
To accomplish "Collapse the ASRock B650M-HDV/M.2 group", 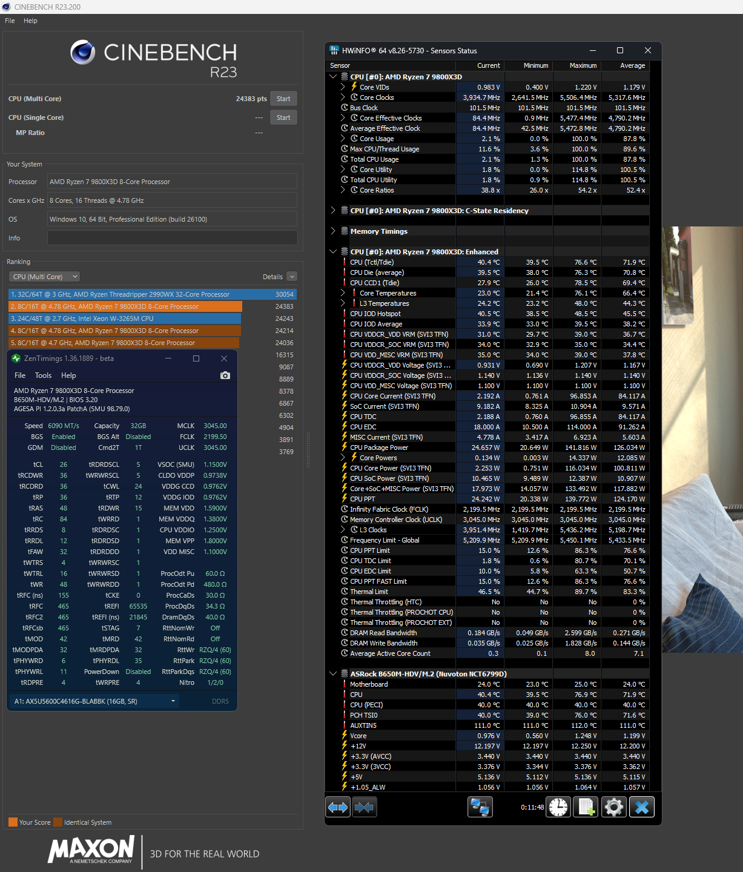I will point(333,674).
